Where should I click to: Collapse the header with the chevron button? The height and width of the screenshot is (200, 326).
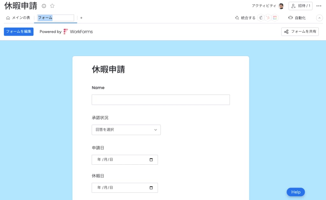click(319, 18)
